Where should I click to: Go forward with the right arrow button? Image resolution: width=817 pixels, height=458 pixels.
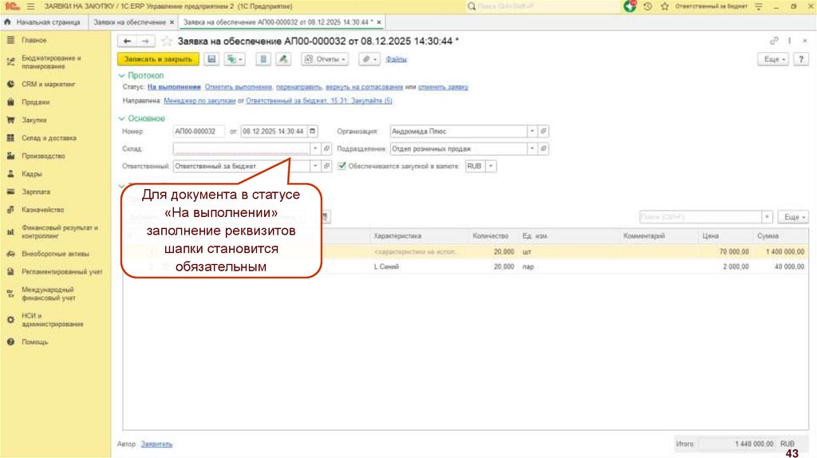tap(145, 41)
